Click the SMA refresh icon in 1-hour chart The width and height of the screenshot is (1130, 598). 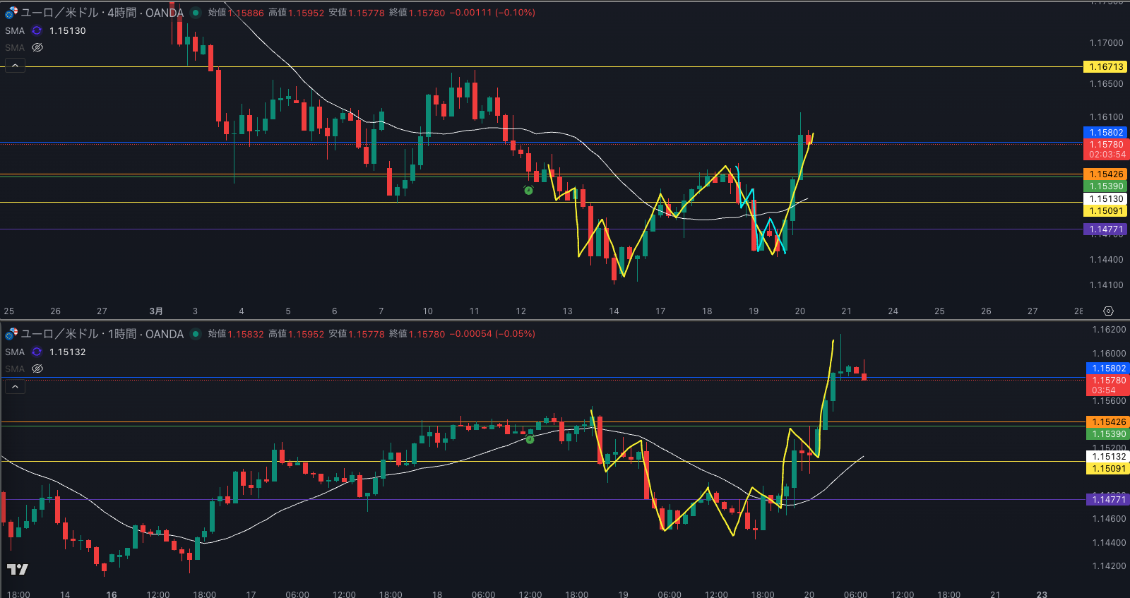point(37,352)
